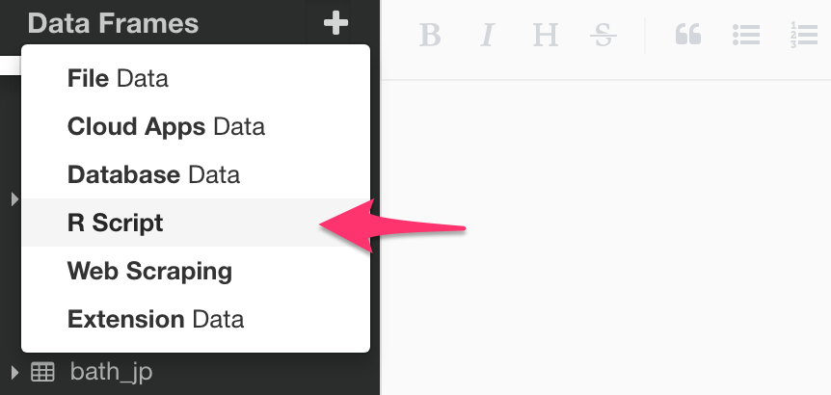
Task: Insert a heading with the H icon
Action: tap(546, 36)
